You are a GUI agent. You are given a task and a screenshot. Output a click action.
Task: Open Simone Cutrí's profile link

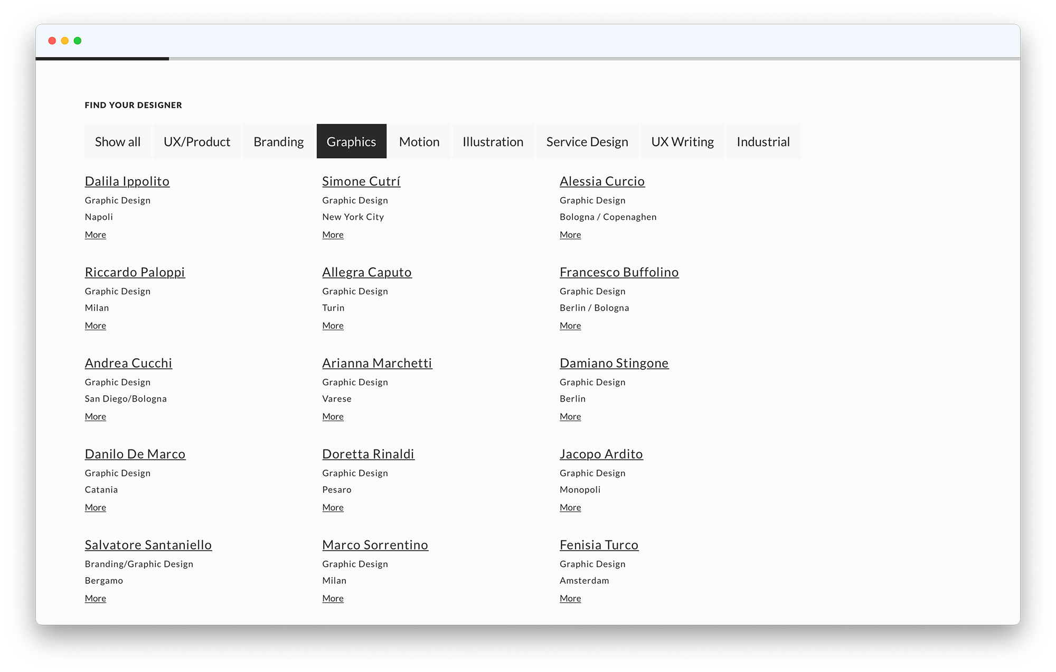pyautogui.click(x=361, y=181)
